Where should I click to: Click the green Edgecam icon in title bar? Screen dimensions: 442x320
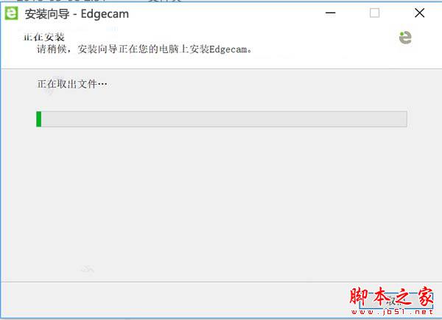pos(11,13)
